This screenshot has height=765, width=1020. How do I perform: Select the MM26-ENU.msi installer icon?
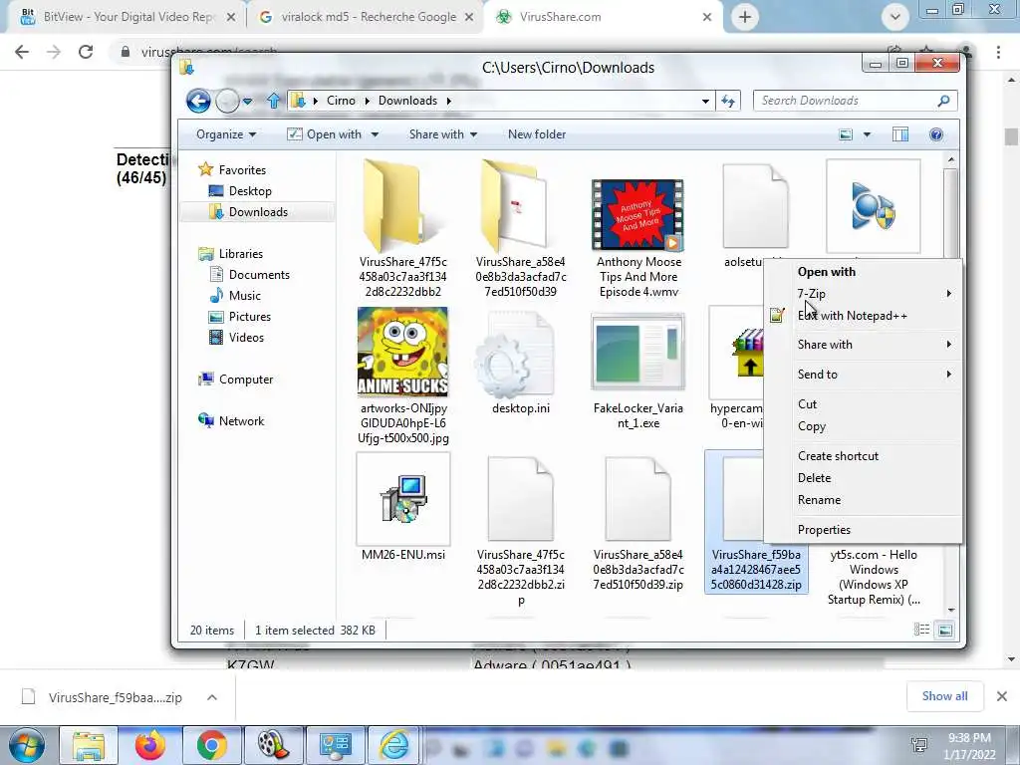[403, 499]
